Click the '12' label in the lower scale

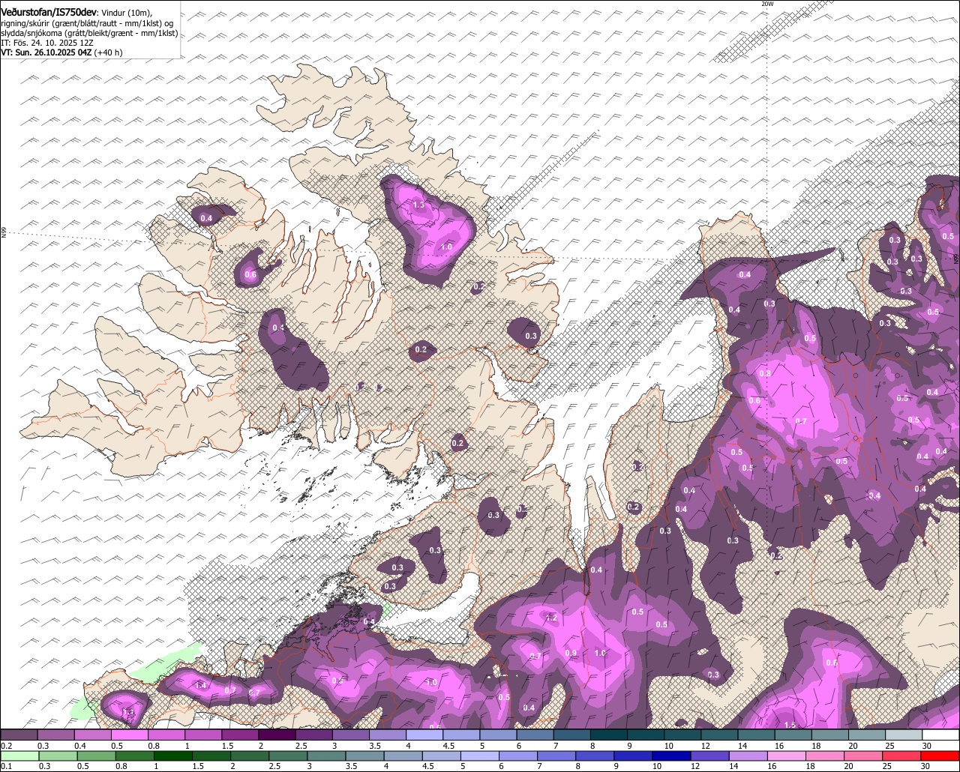point(695,767)
